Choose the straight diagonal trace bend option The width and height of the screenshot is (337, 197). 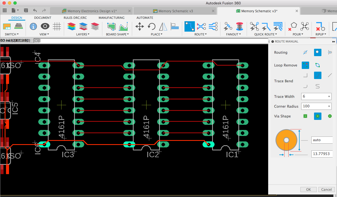click(330, 75)
